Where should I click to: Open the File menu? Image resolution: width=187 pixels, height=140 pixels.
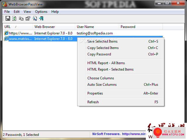(7, 12)
